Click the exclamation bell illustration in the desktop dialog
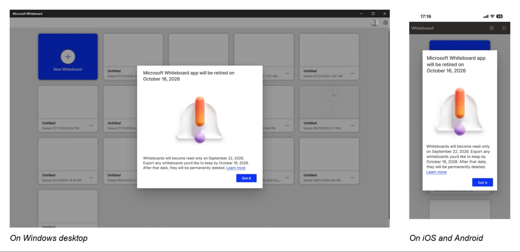 pos(200,120)
